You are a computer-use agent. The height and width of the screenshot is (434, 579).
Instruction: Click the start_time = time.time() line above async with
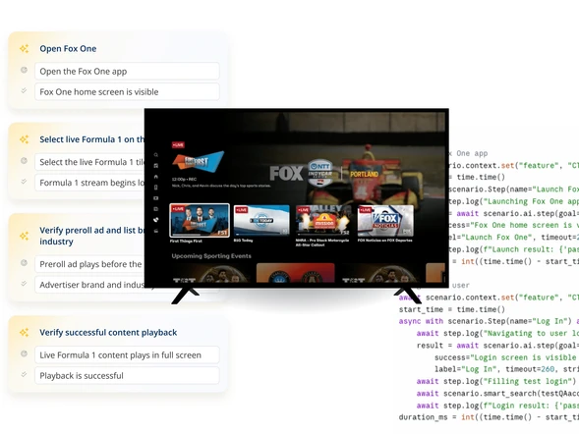[451, 309]
